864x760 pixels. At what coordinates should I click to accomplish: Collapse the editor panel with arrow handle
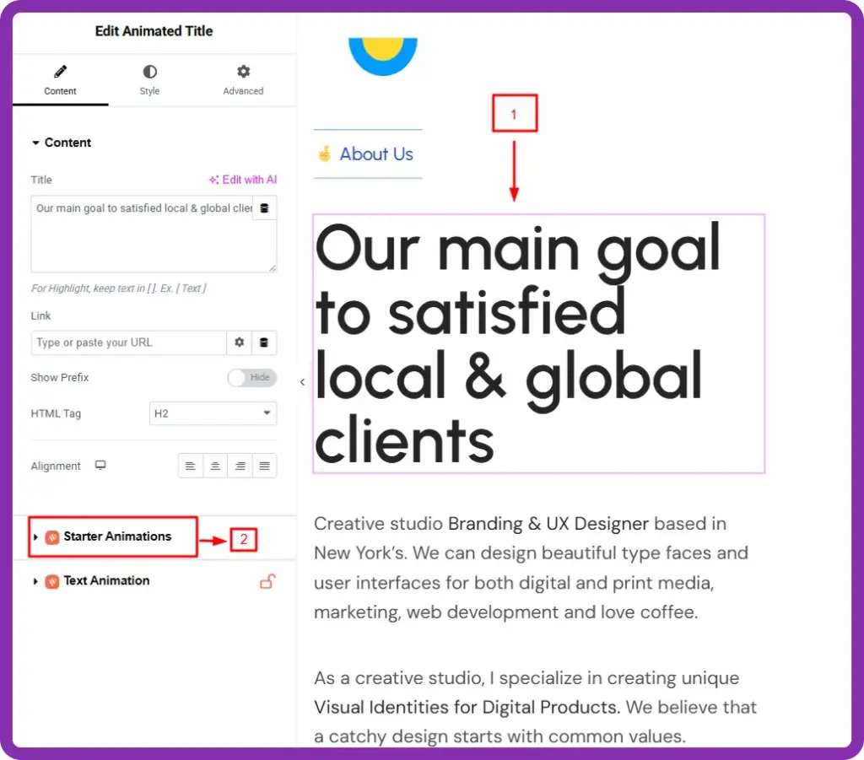(x=302, y=381)
